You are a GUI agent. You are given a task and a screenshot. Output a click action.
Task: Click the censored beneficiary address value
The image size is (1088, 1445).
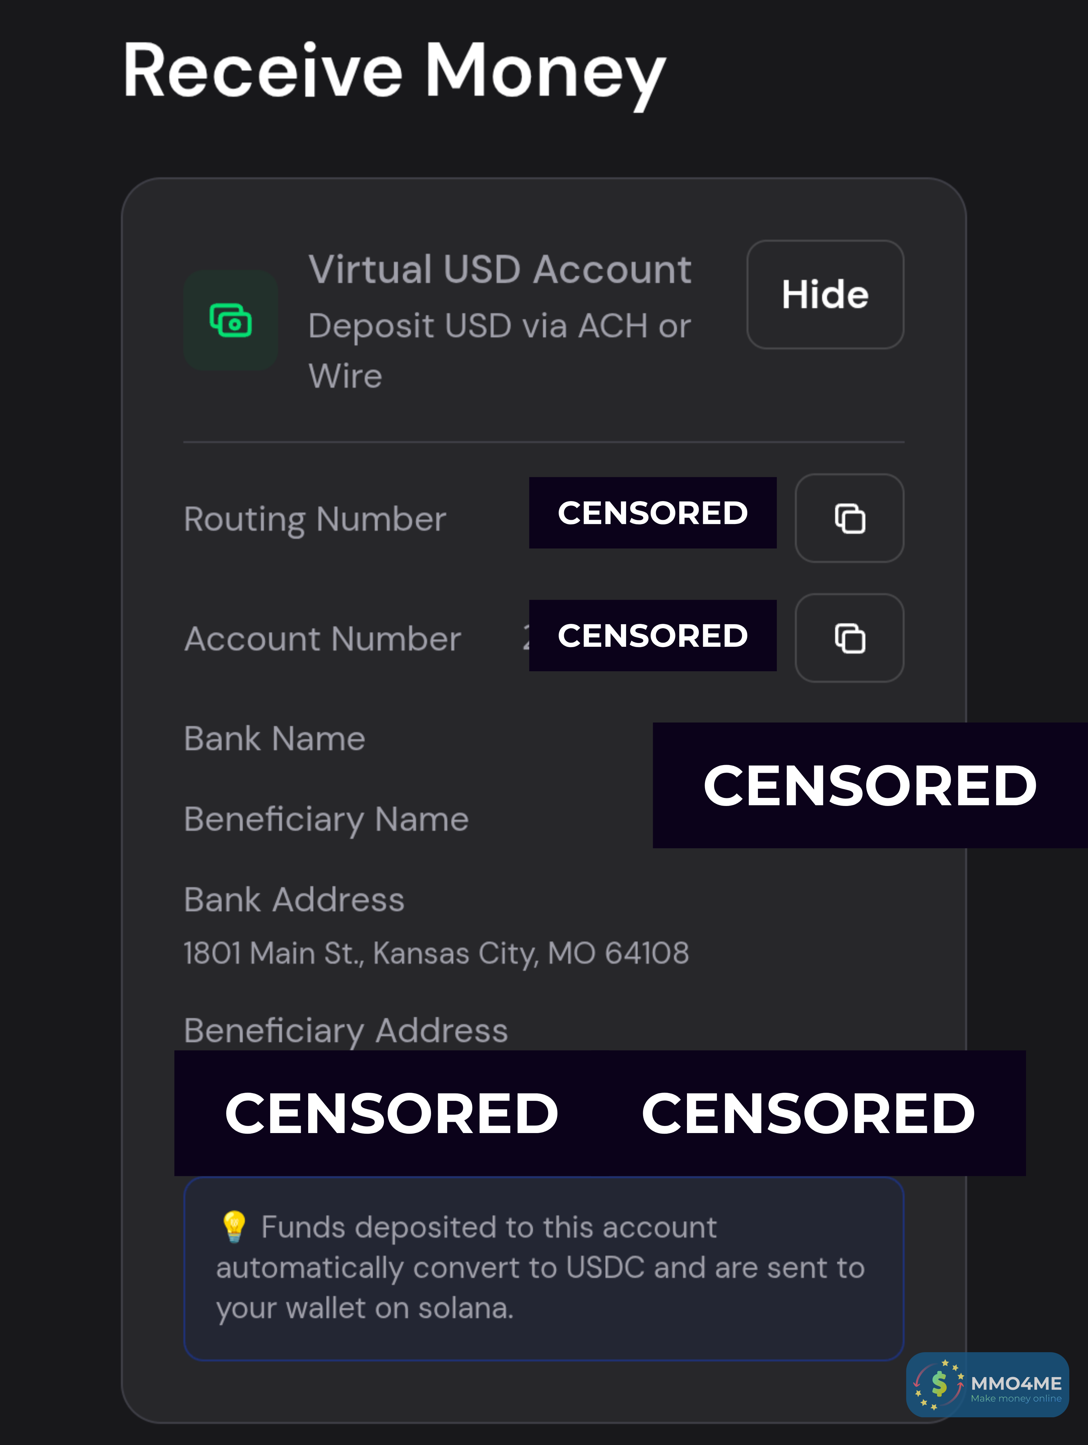599,1113
